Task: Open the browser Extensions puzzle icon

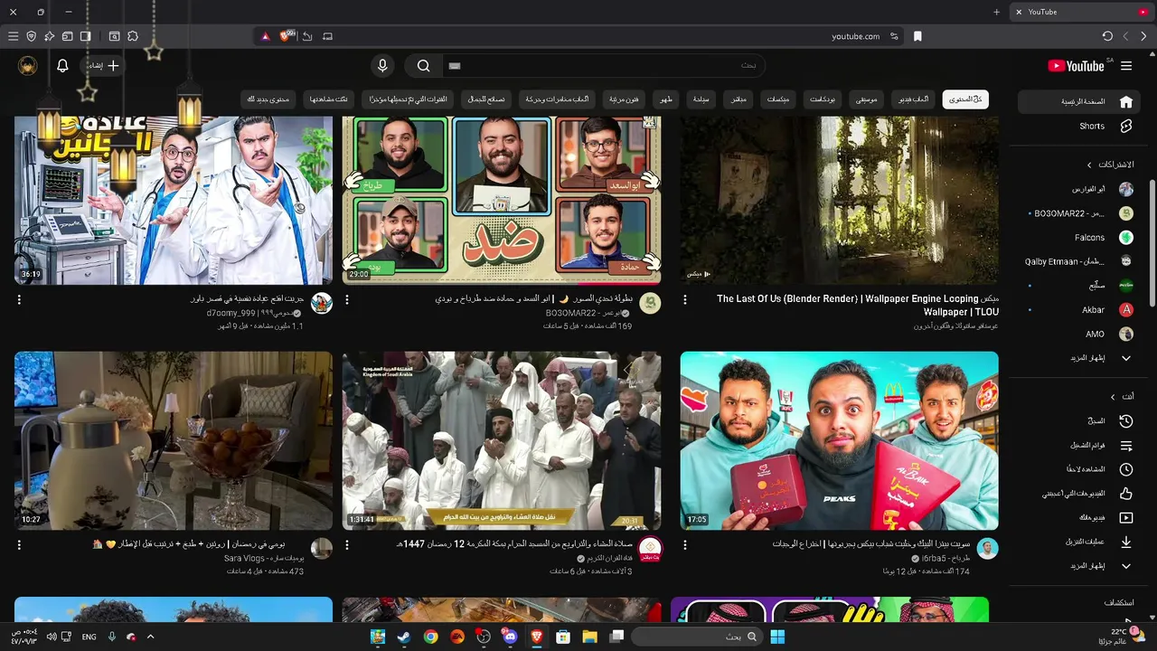Action: pos(133,36)
